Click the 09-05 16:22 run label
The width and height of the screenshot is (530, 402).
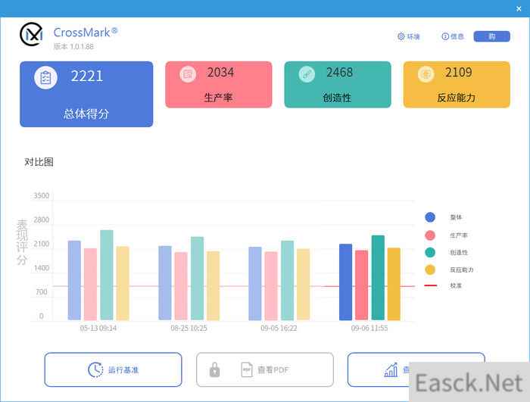click(x=279, y=328)
